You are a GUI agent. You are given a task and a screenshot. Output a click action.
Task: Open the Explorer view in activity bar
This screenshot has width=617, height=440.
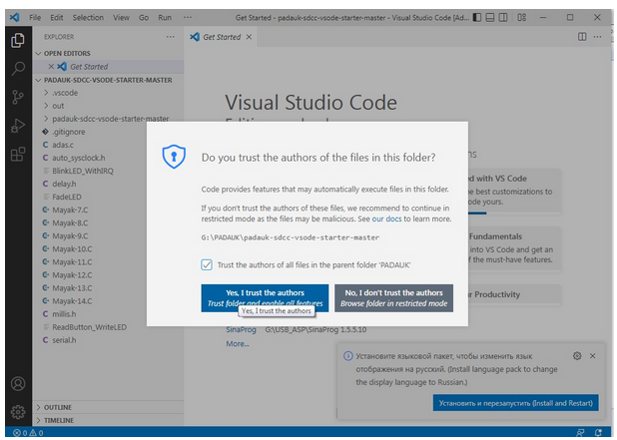[17, 40]
